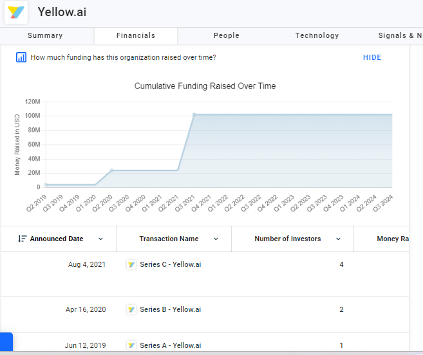423x355 pixels.
Task: Open the Transaction Name column dropdown
Action: [x=216, y=239]
